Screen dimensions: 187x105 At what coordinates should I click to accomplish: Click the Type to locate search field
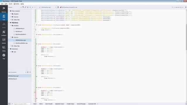click(21, 104)
